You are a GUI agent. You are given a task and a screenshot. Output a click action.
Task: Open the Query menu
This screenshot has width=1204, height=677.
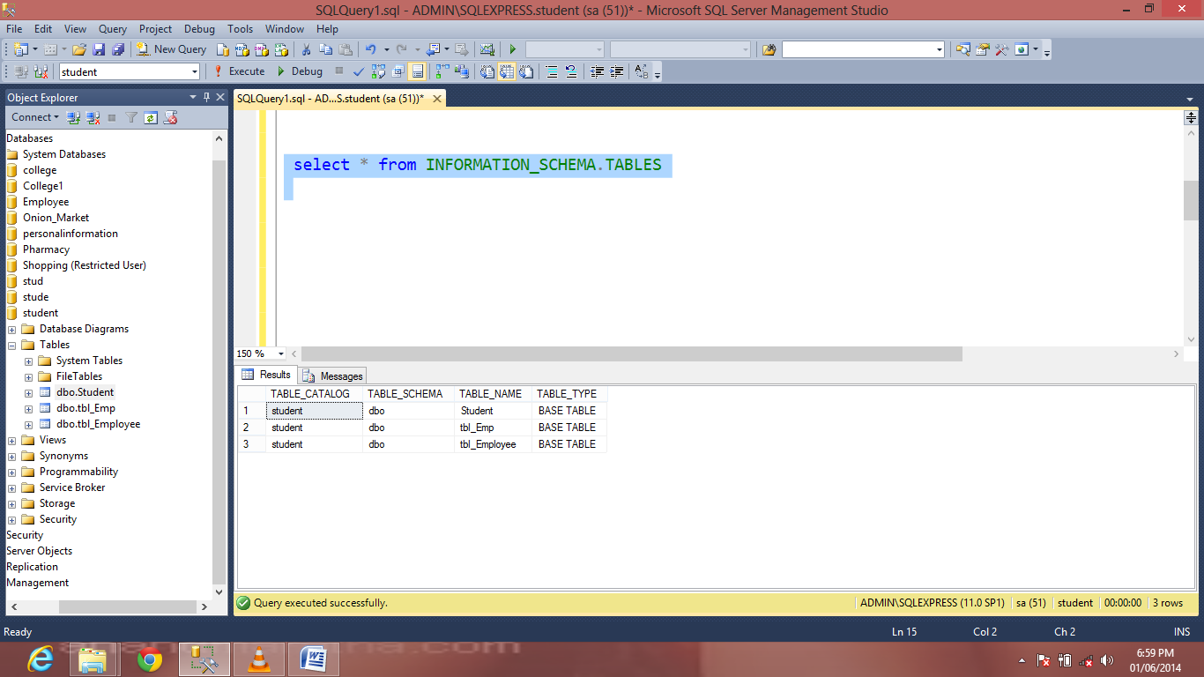(113, 29)
